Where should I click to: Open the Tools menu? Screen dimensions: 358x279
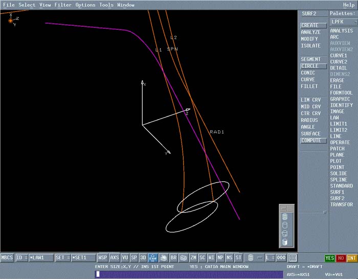pyautogui.click(x=106, y=5)
